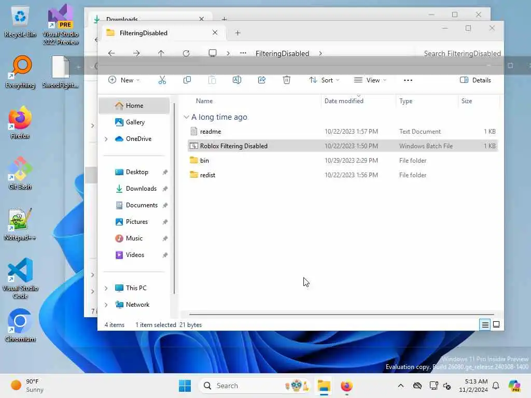Open Visual Studio 2022 Preview icon

coord(60,24)
